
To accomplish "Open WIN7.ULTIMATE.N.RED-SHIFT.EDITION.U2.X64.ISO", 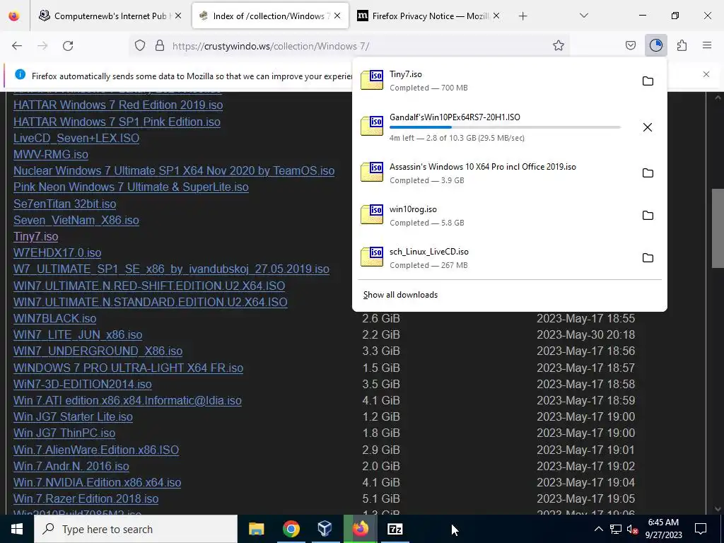I will click(149, 286).
